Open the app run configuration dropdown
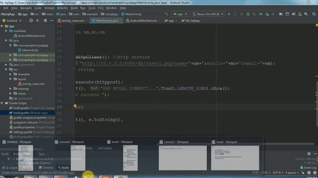 (180, 14)
